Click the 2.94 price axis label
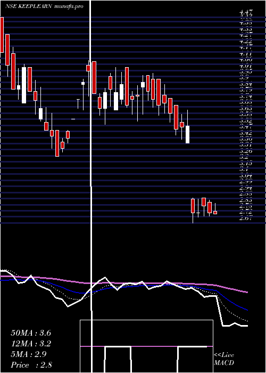Viewport: 266px width, 373px height. pos(246,188)
